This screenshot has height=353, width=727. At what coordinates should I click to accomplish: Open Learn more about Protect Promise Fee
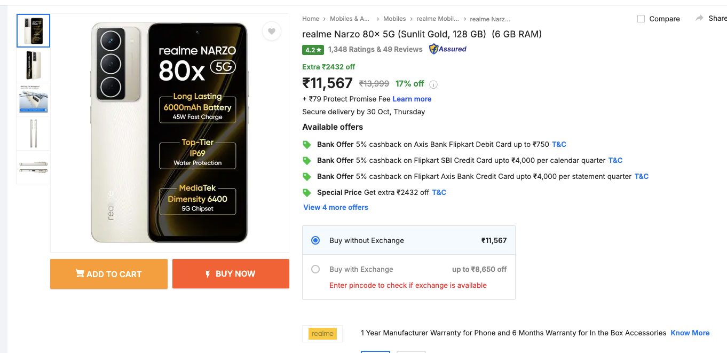click(412, 99)
